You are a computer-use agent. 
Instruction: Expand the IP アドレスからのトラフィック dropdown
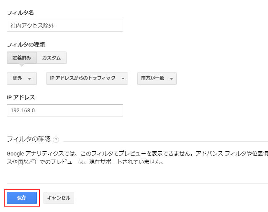(x=87, y=78)
